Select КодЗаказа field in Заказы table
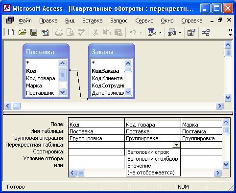This screenshot has height=193, width=236. 105,71
